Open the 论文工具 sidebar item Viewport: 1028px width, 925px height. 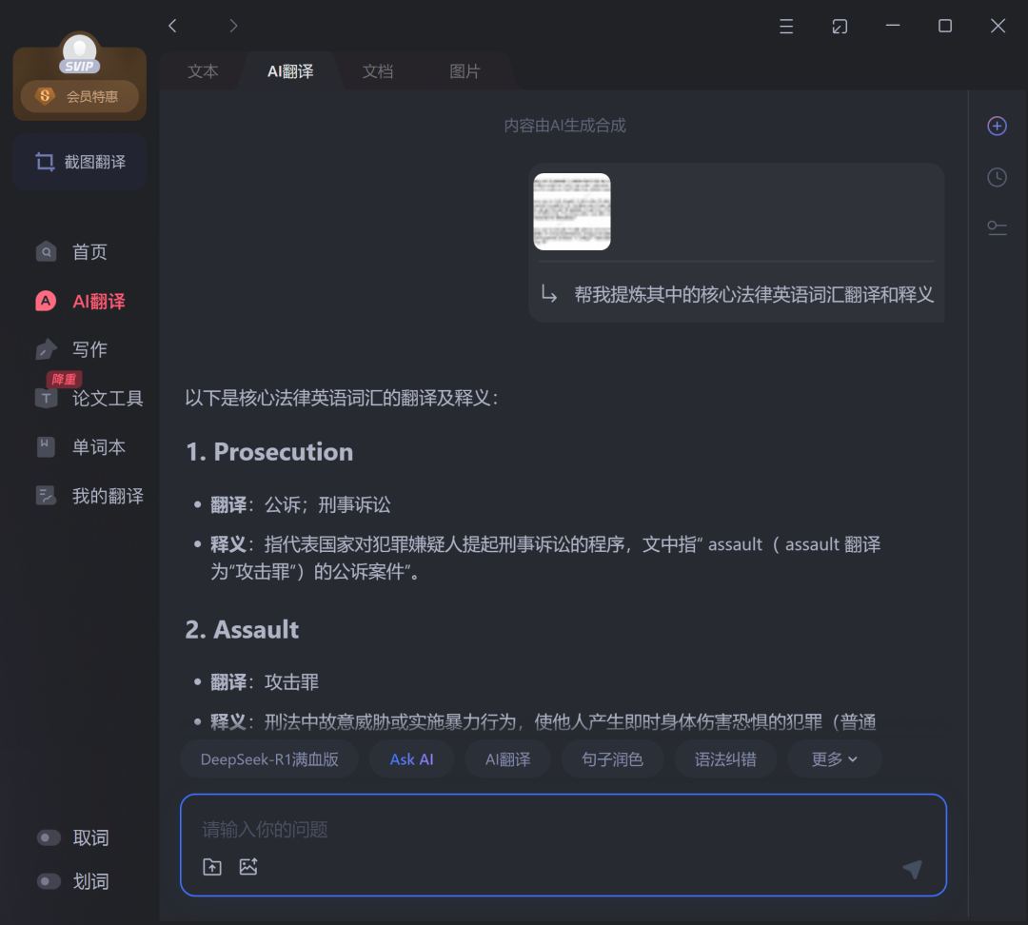tap(107, 399)
